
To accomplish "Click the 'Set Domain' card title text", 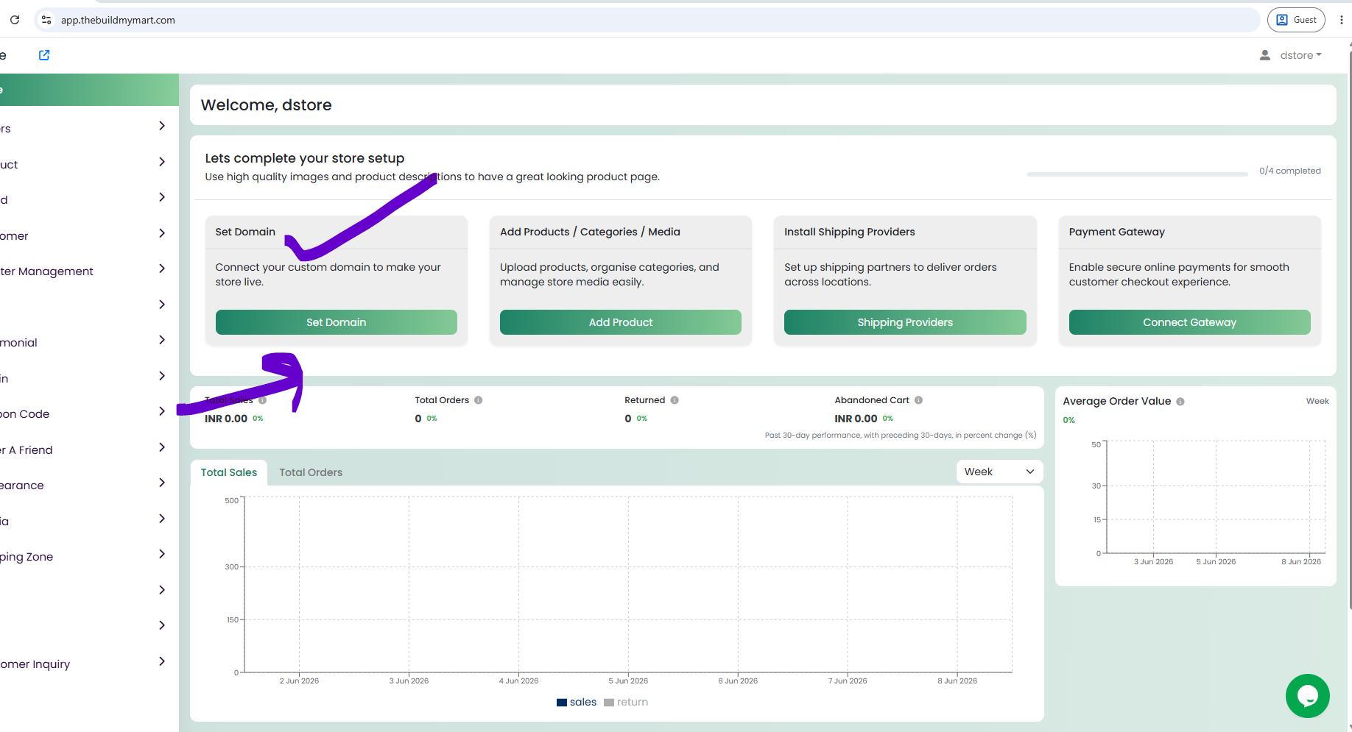I will 245,232.
